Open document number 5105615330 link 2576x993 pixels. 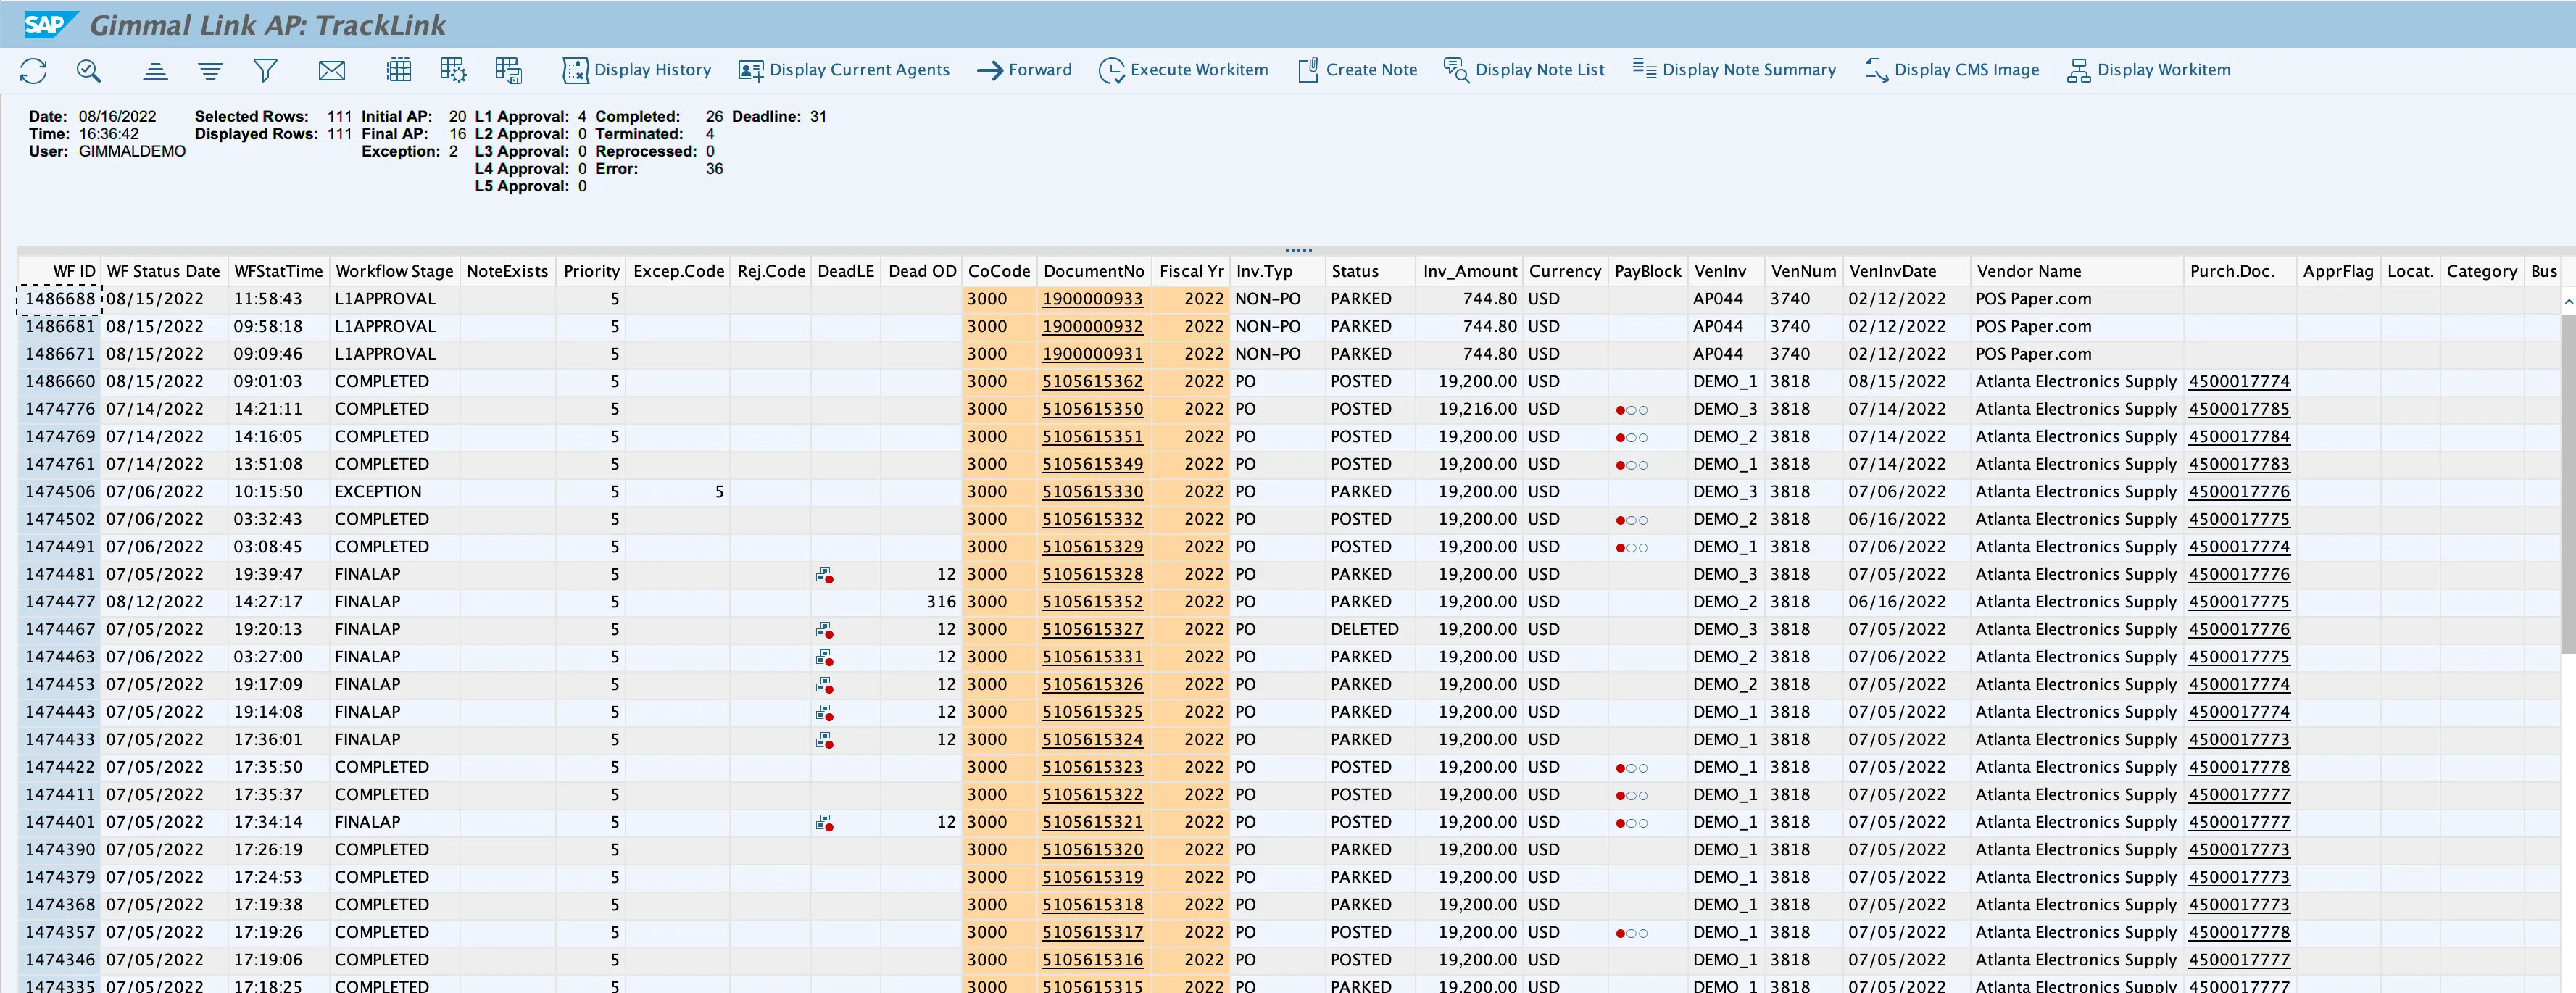click(x=1092, y=492)
